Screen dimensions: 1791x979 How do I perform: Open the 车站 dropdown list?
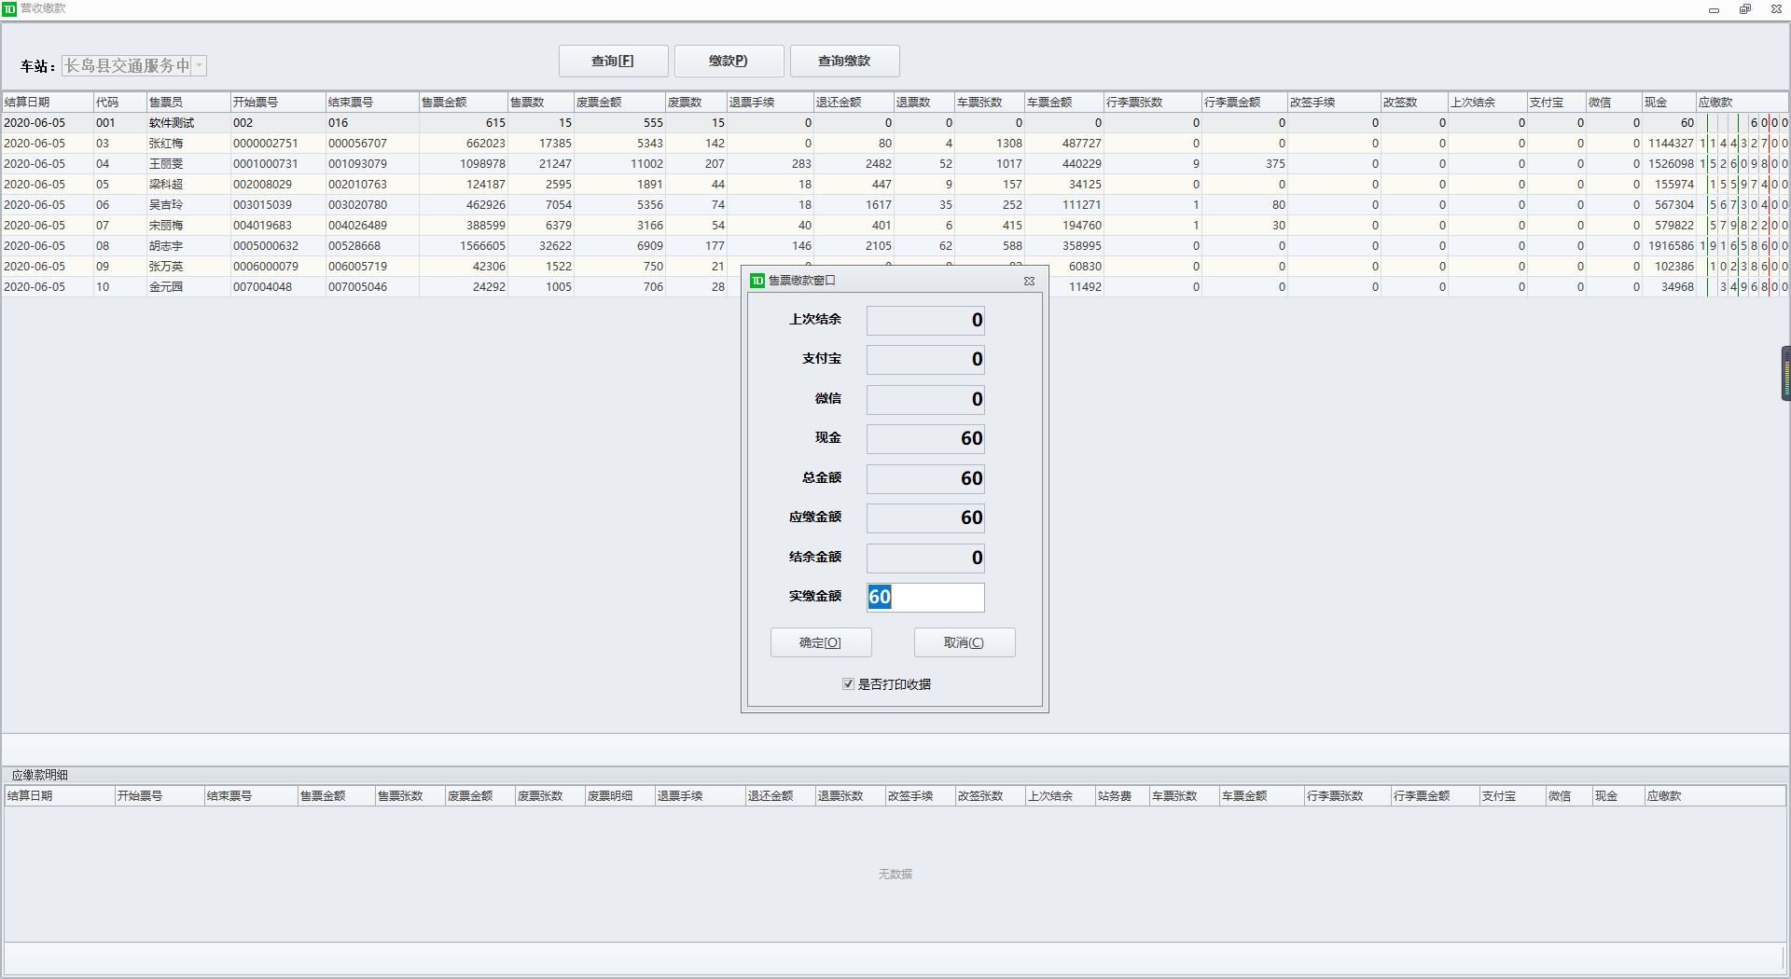pyautogui.click(x=199, y=66)
